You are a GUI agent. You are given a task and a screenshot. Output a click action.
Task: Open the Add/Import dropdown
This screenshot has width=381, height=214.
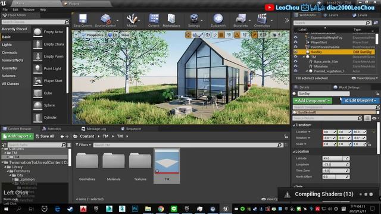[x=17, y=136]
